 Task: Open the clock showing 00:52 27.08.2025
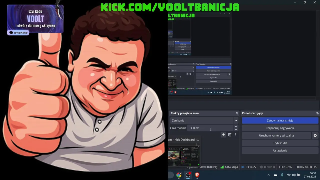[x=310, y=175]
